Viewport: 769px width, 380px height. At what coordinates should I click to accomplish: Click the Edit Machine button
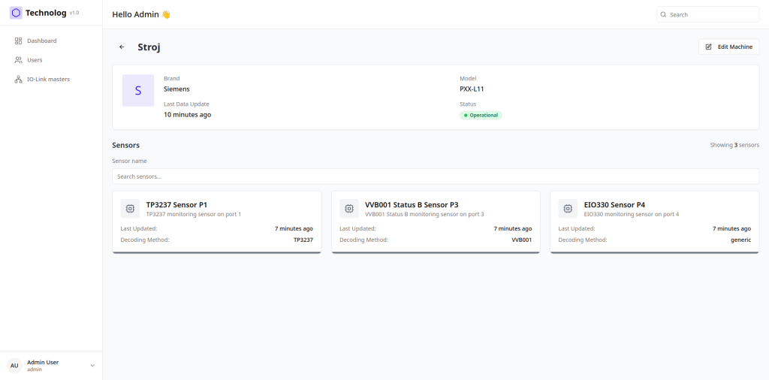click(728, 47)
